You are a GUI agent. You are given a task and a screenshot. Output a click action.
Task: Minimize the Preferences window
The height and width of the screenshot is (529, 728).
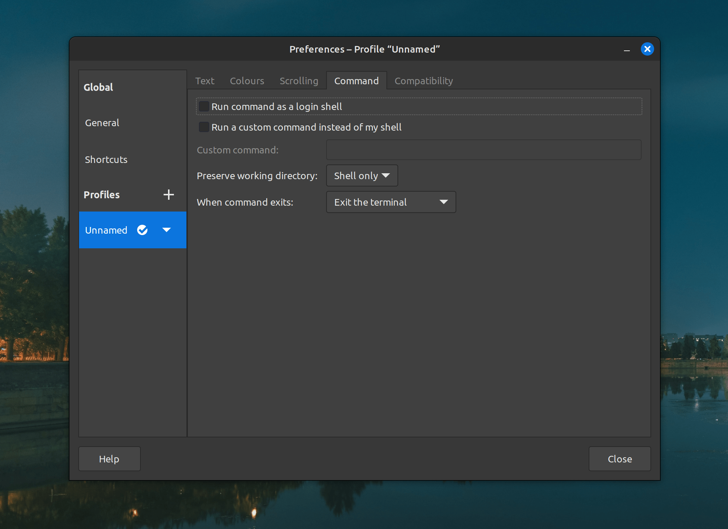coord(627,49)
